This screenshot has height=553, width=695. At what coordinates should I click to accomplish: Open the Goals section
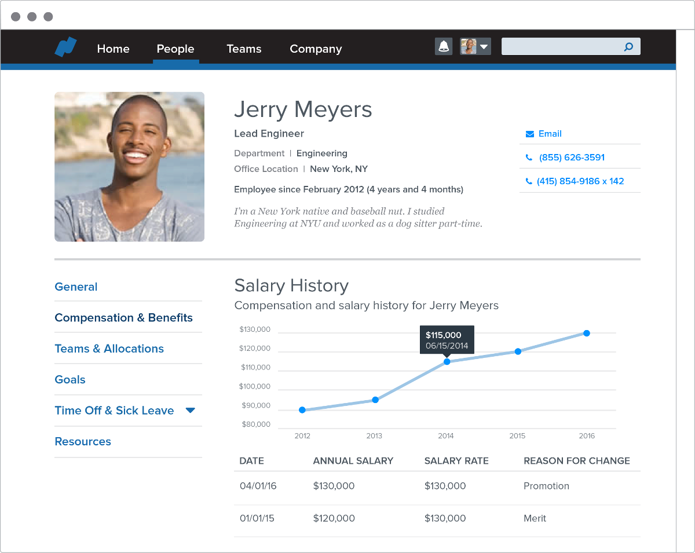[x=70, y=379]
